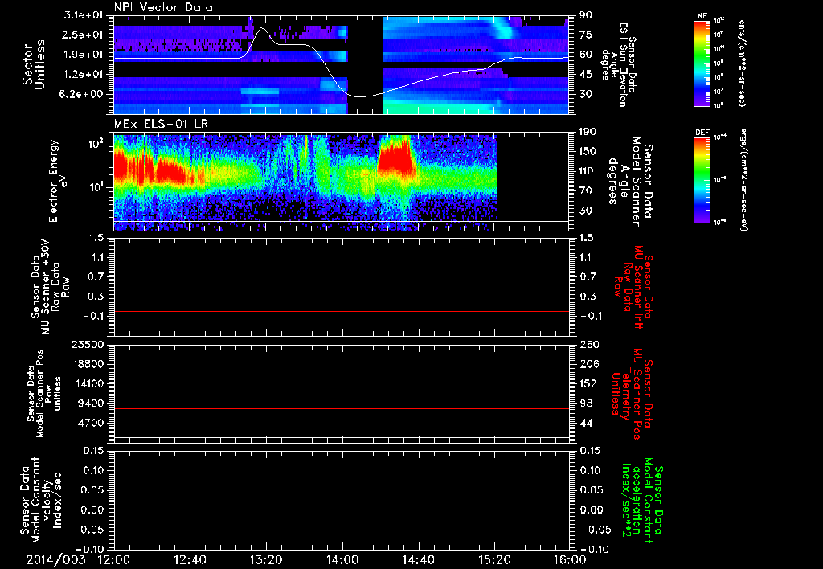
Task: Click the green zero line in velocity plot
Action: 341,510
